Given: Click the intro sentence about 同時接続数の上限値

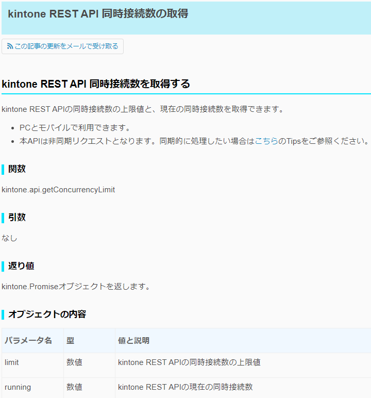Looking at the screenshot, I should (x=143, y=109).
